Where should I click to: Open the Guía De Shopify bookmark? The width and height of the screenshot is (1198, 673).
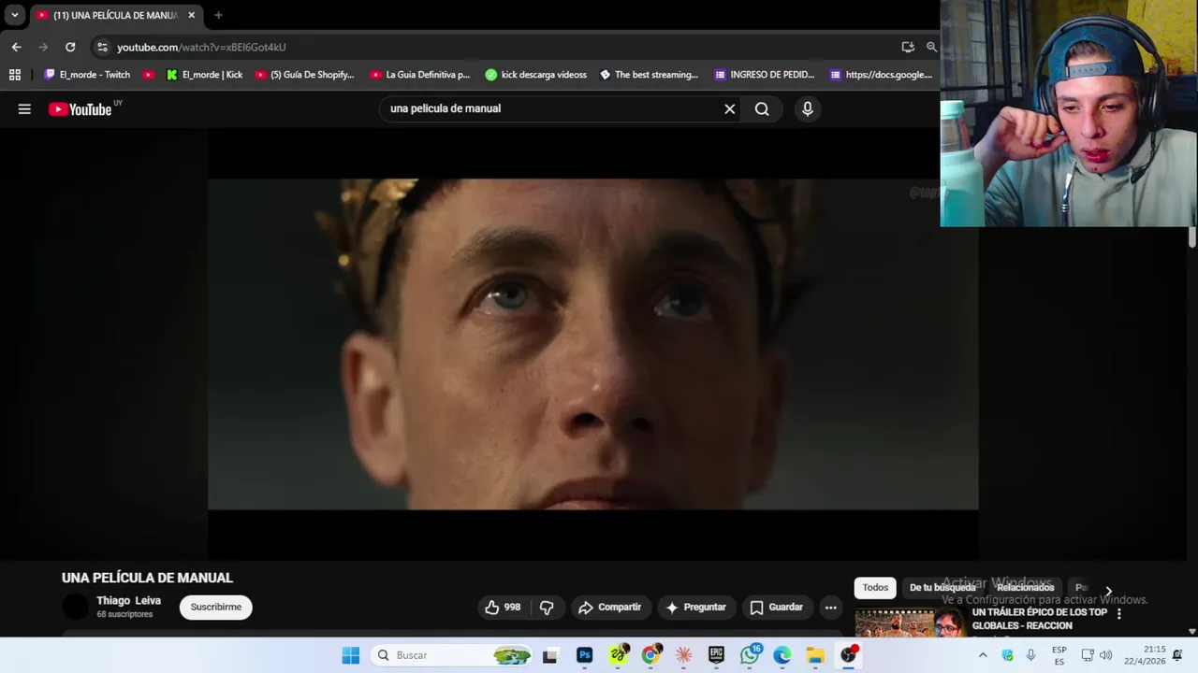click(305, 75)
